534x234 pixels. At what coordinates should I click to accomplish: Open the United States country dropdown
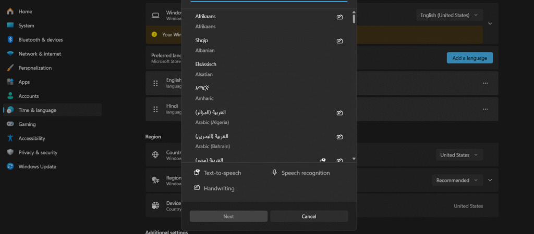(x=459, y=155)
